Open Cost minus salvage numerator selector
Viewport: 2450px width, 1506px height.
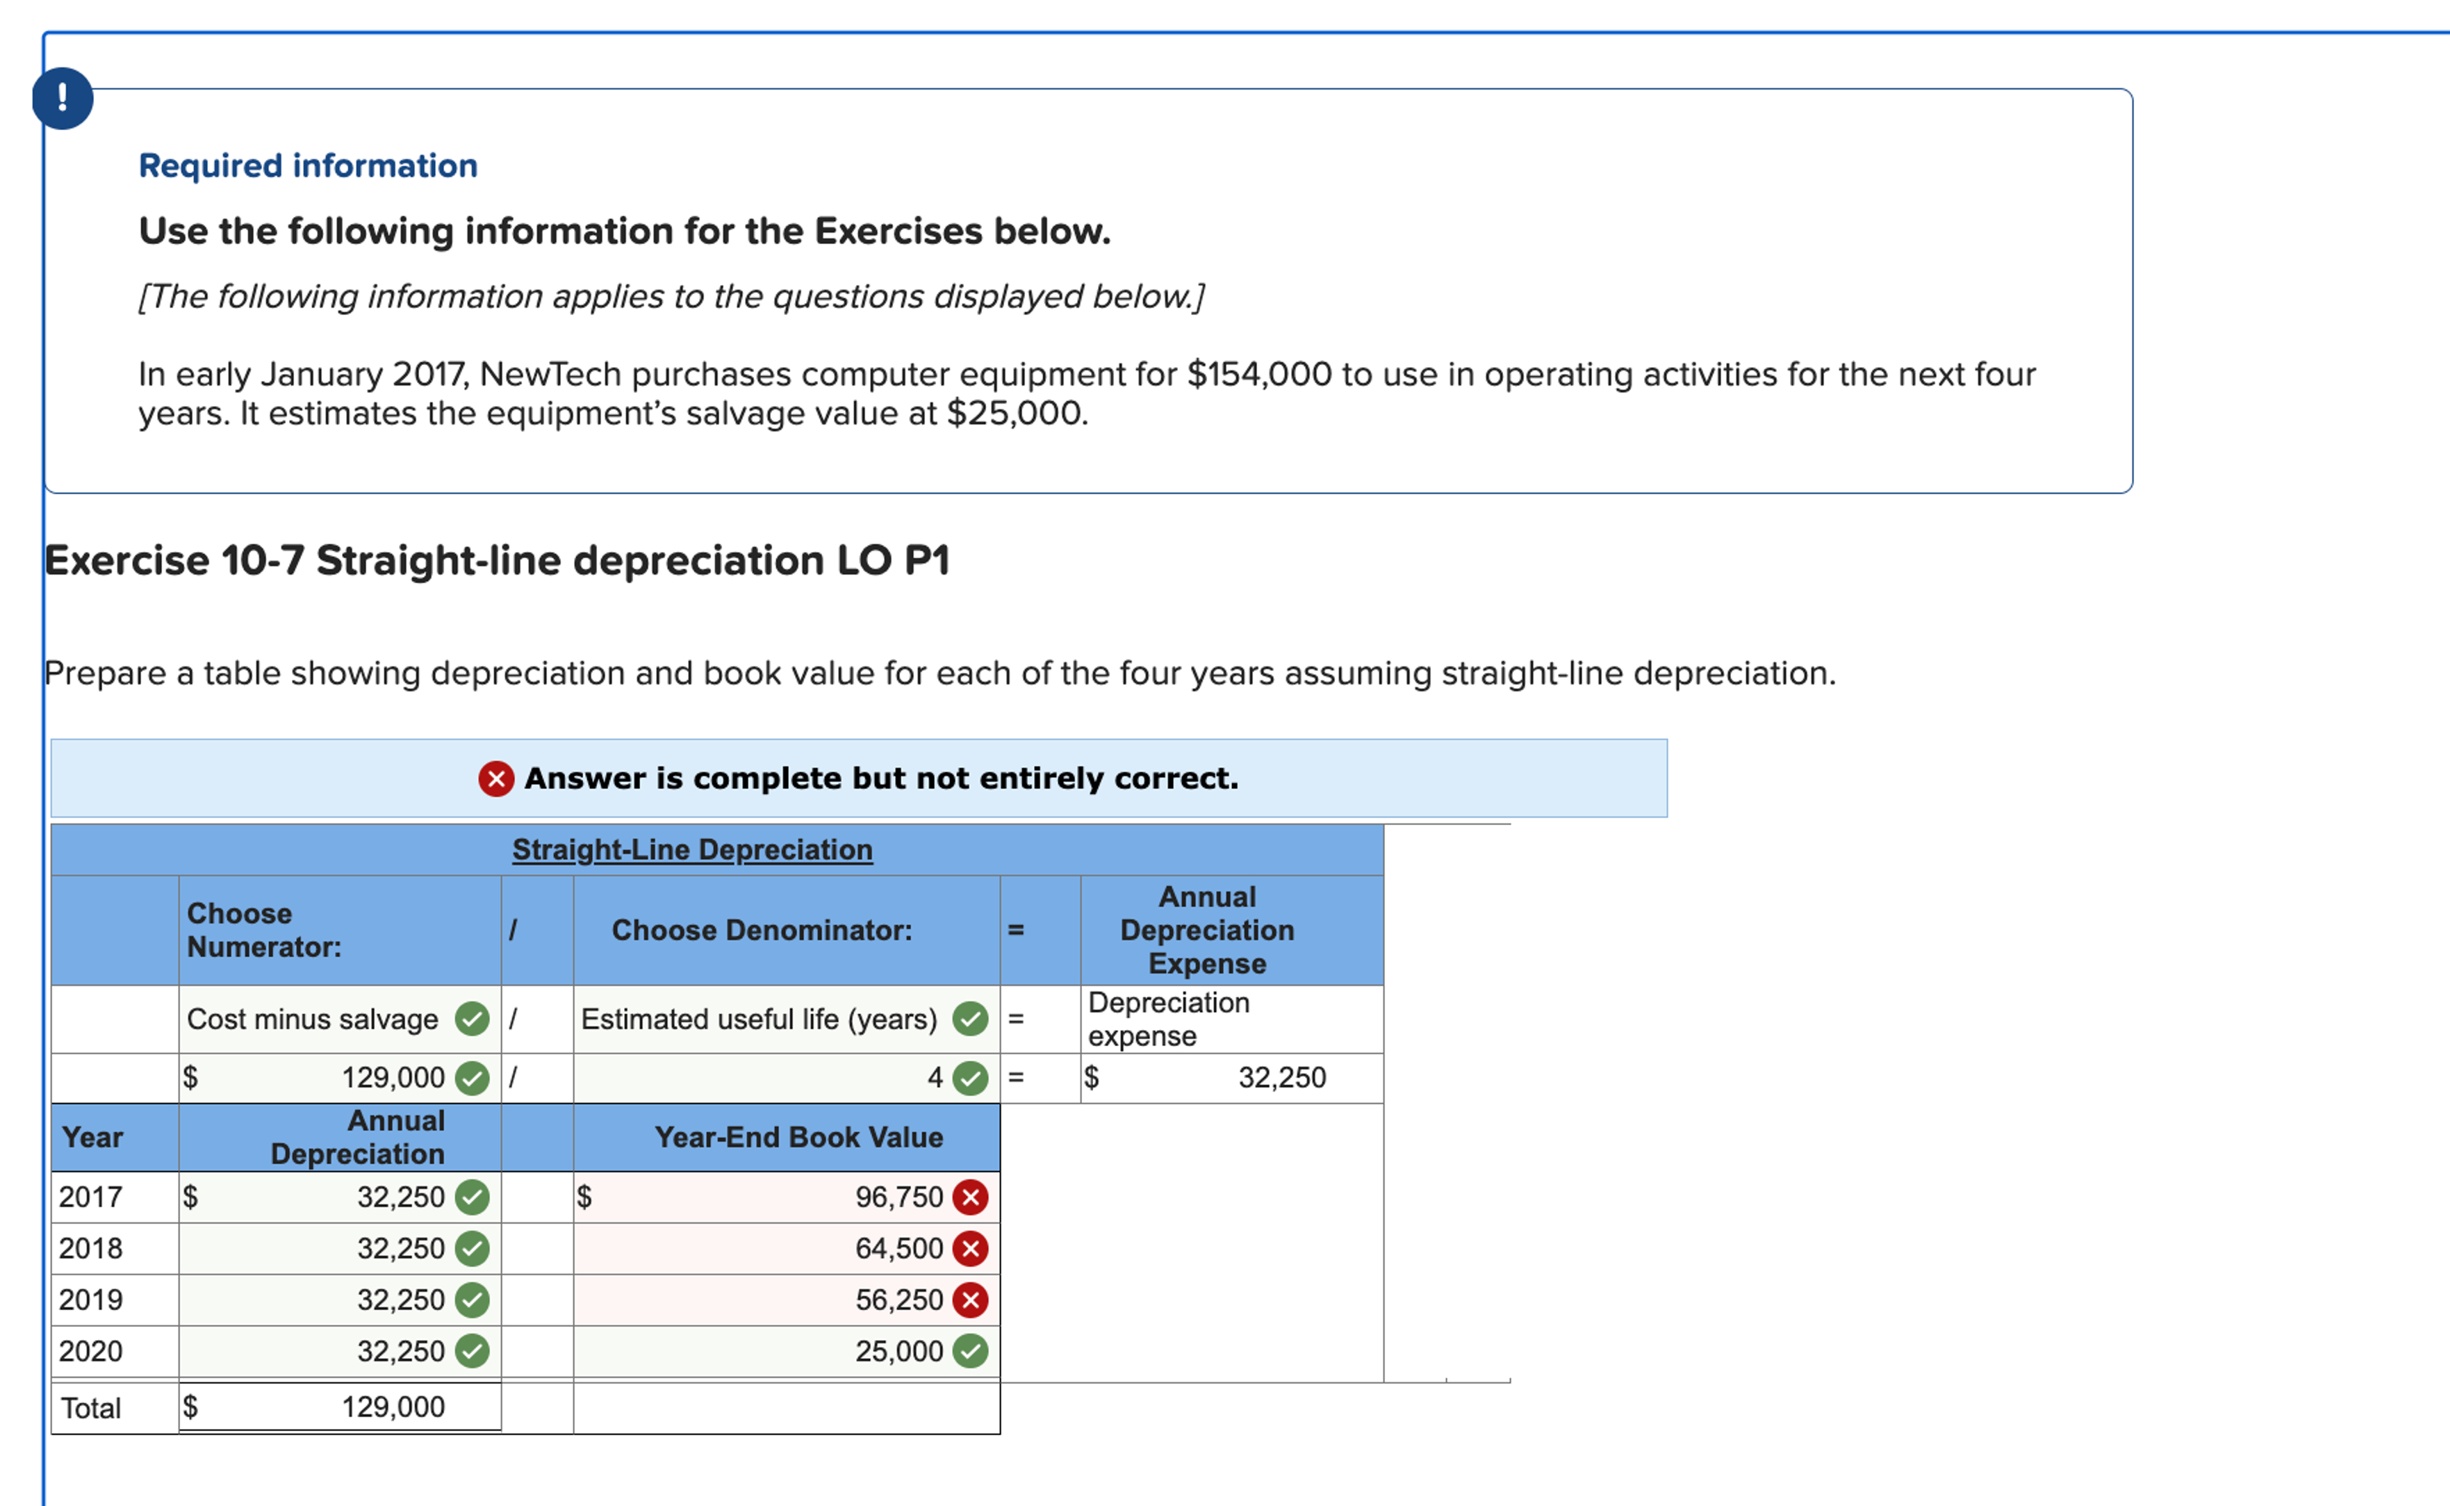click(313, 1019)
